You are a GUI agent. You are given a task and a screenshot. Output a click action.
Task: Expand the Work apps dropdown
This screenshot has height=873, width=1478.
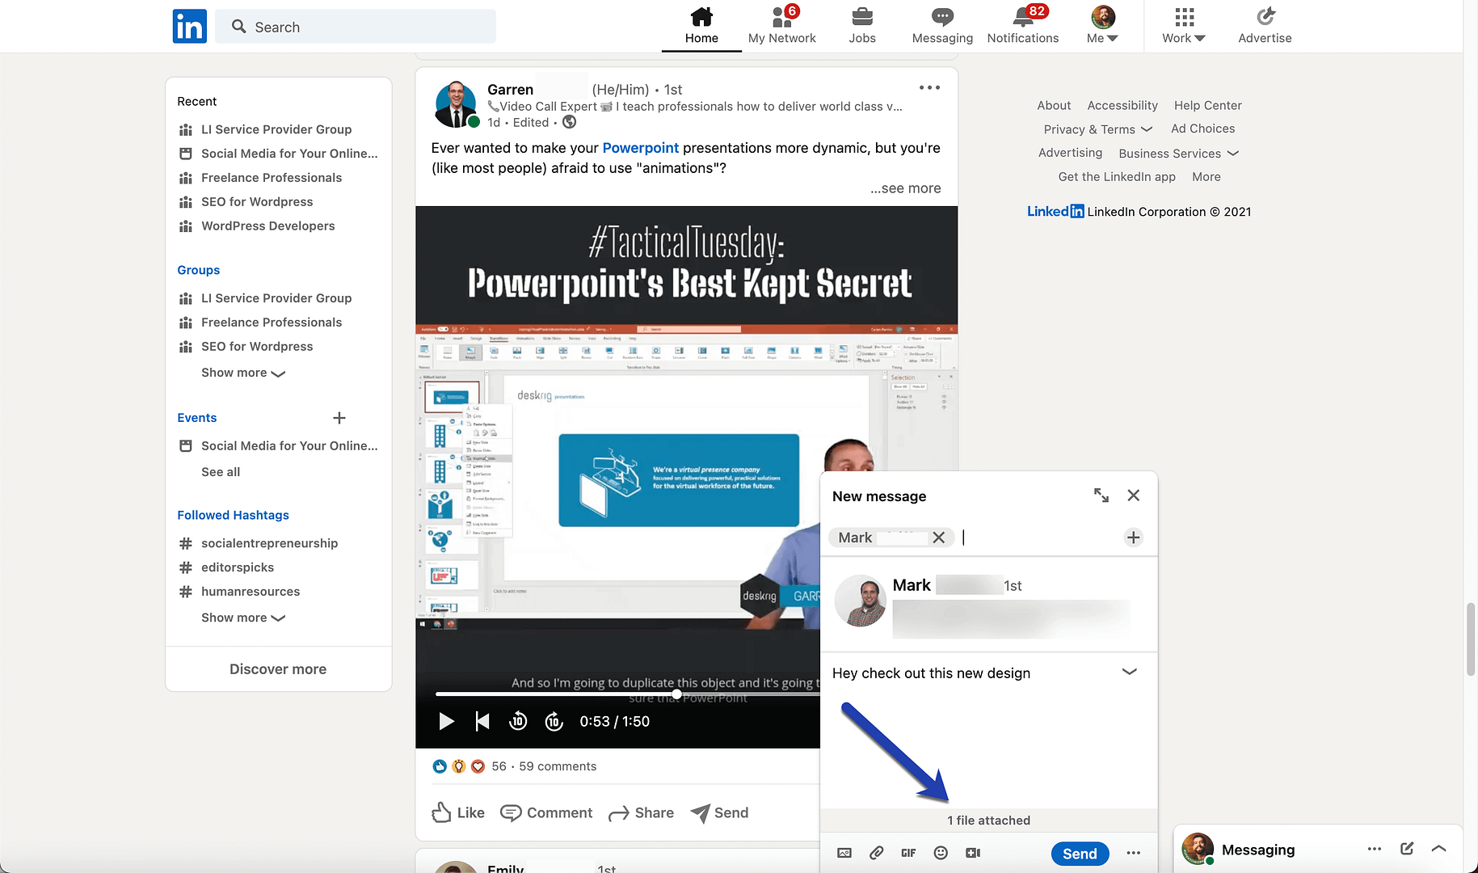pos(1183,26)
